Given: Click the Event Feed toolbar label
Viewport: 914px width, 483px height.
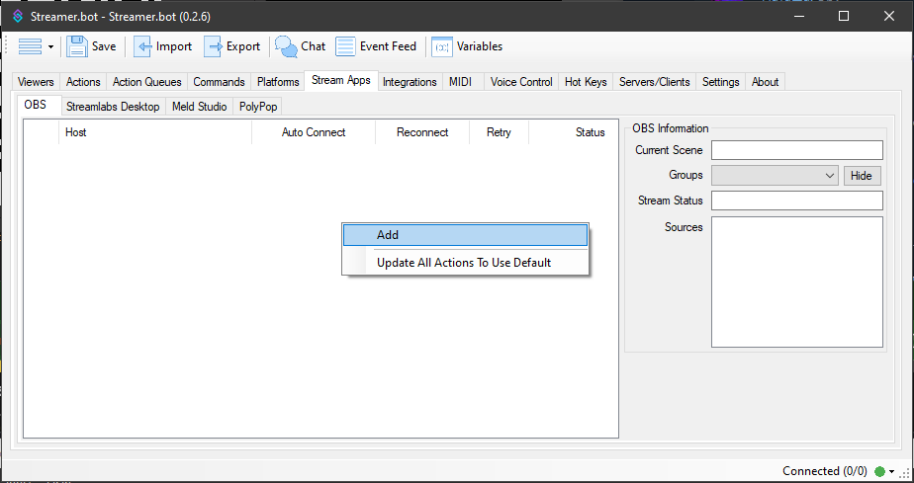Looking at the screenshot, I should point(388,46).
